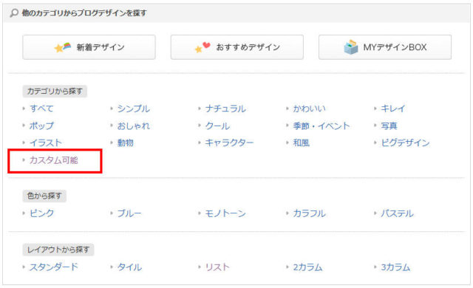473x288 pixels.
Task: Choose the ナチュラル category
Action: (225, 109)
